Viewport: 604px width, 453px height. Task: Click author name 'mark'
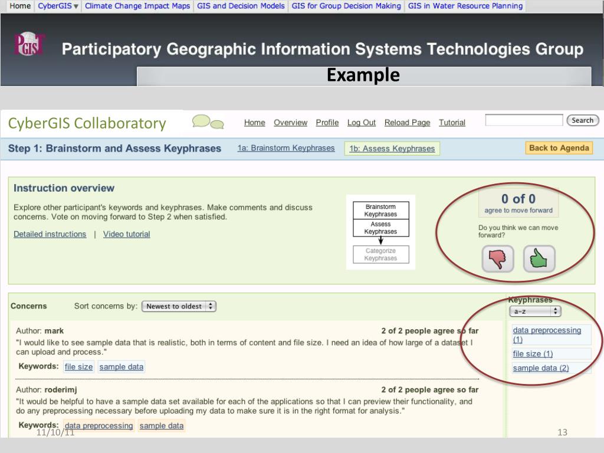pos(54,331)
